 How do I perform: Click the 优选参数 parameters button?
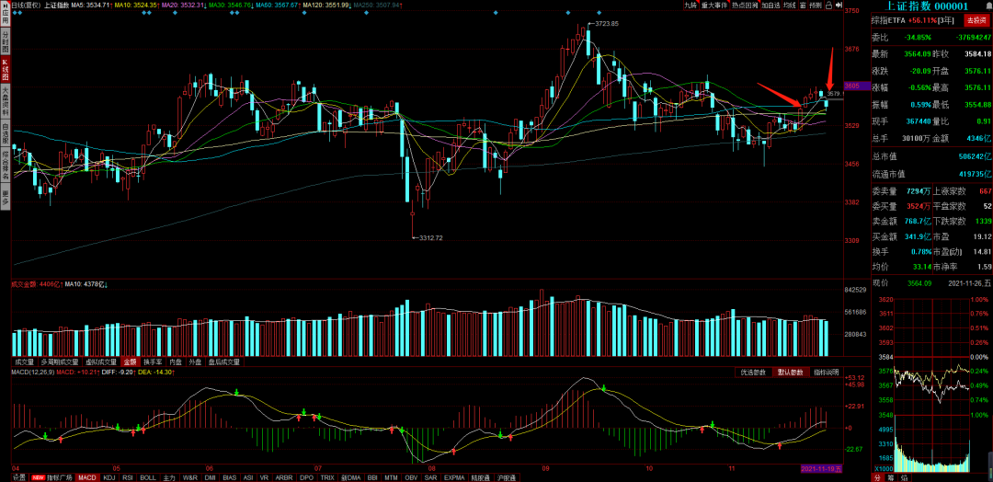(x=754, y=372)
